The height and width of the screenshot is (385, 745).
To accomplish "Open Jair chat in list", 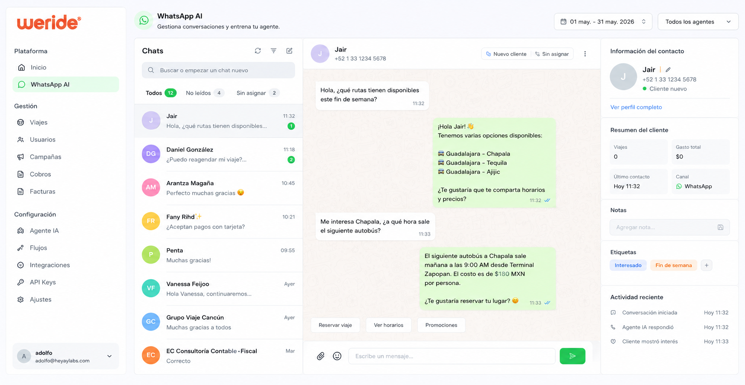I will (x=218, y=121).
